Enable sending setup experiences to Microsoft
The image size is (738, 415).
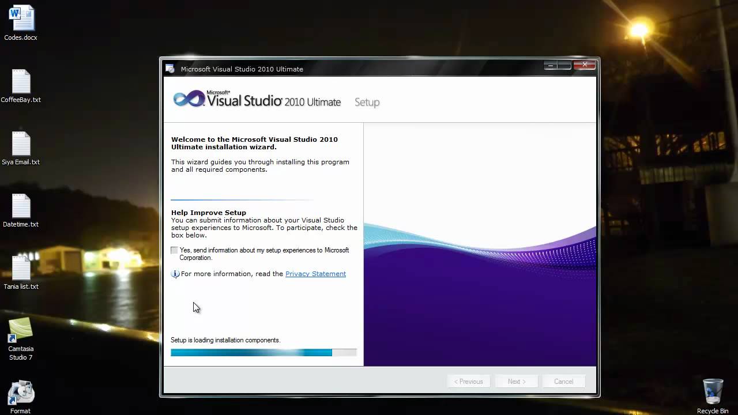pos(175,250)
